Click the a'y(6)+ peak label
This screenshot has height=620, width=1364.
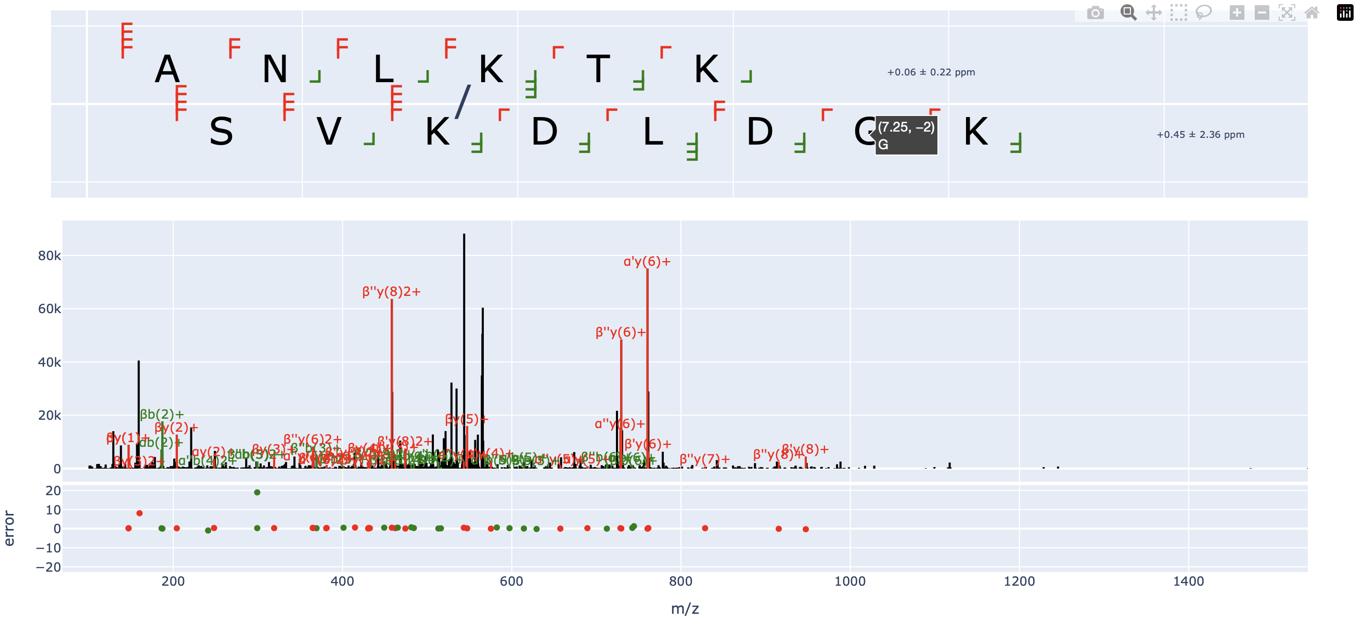647,262
